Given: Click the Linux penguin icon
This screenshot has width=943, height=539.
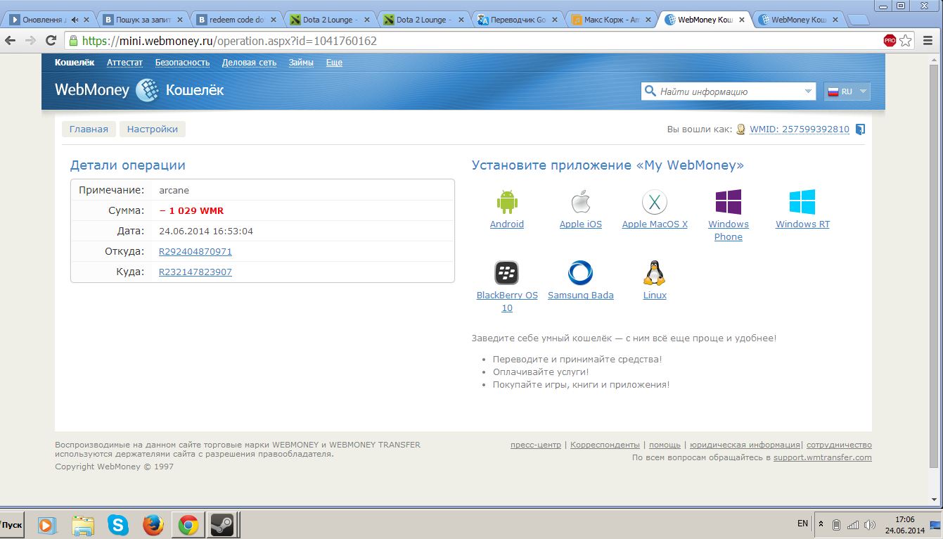Looking at the screenshot, I should [655, 272].
